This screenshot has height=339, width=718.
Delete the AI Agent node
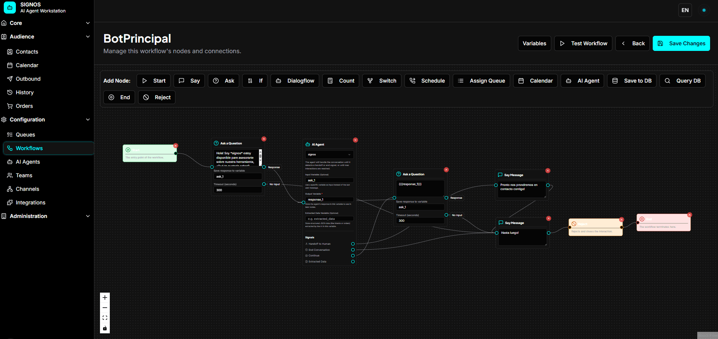coord(355,140)
